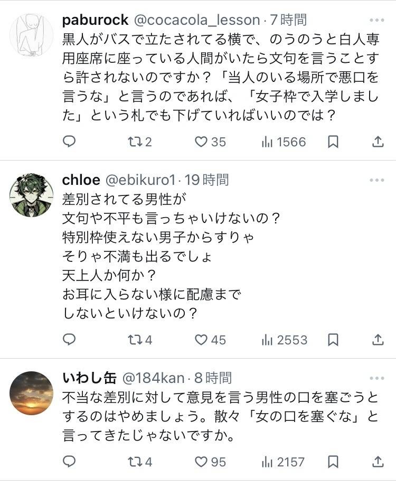The image size is (396, 487).
Task: Bookmark paburock's tweet
Action: (333, 142)
